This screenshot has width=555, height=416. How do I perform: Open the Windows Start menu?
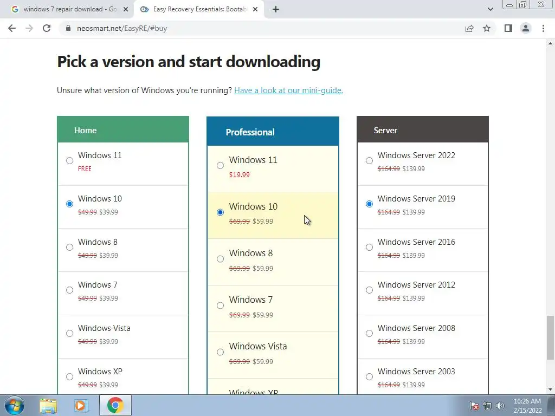tap(15, 405)
